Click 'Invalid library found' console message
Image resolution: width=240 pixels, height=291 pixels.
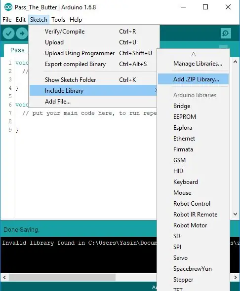[x=80, y=243]
